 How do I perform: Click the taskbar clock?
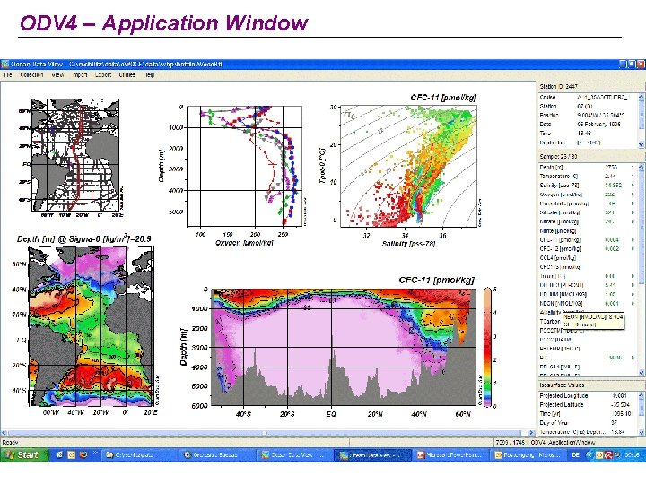pos(632,454)
